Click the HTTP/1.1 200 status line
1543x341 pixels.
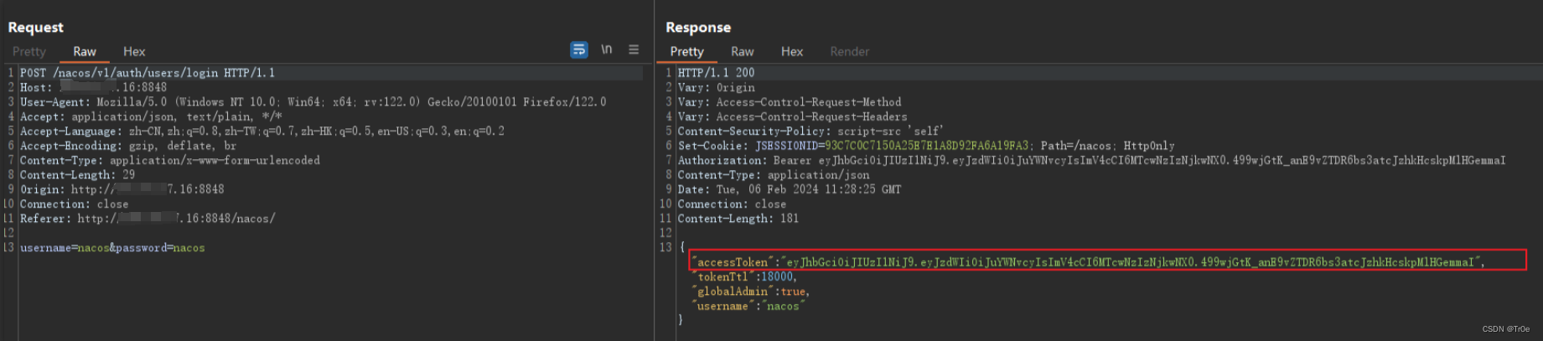(x=716, y=73)
